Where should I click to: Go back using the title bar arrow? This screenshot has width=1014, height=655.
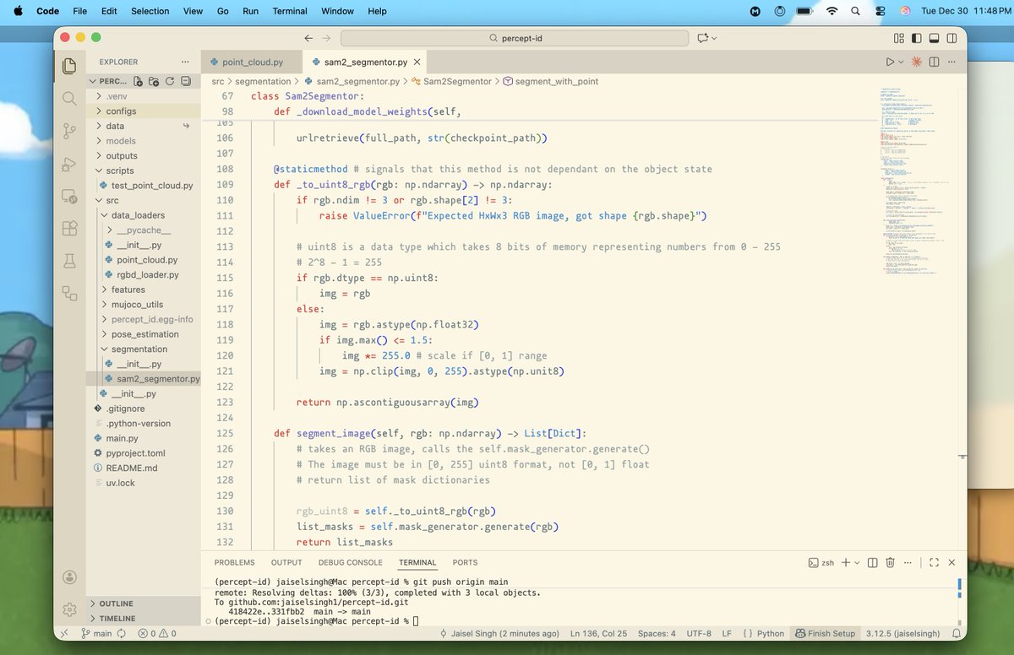coord(308,38)
